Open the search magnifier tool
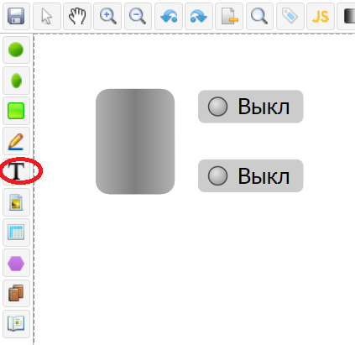The height and width of the screenshot is (345, 355). pyautogui.click(x=259, y=16)
